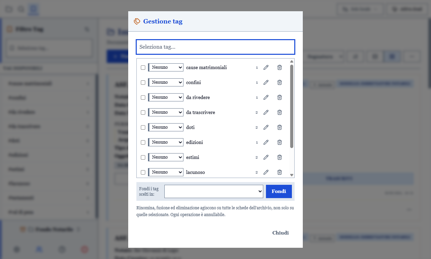Click the 'Fondi' merge button

coord(279,191)
